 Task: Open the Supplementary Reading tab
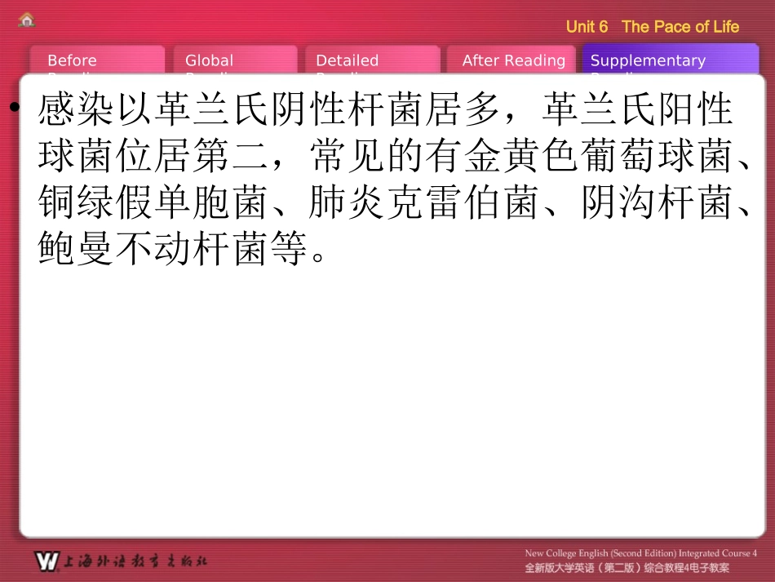[x=671, y=60]
